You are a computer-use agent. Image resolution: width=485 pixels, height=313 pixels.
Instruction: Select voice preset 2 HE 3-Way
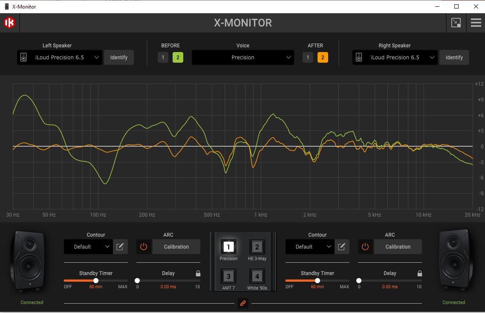(x=257, y=247)
